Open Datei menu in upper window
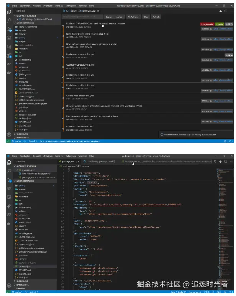The image size is (236, 296). tap(15, 6)
